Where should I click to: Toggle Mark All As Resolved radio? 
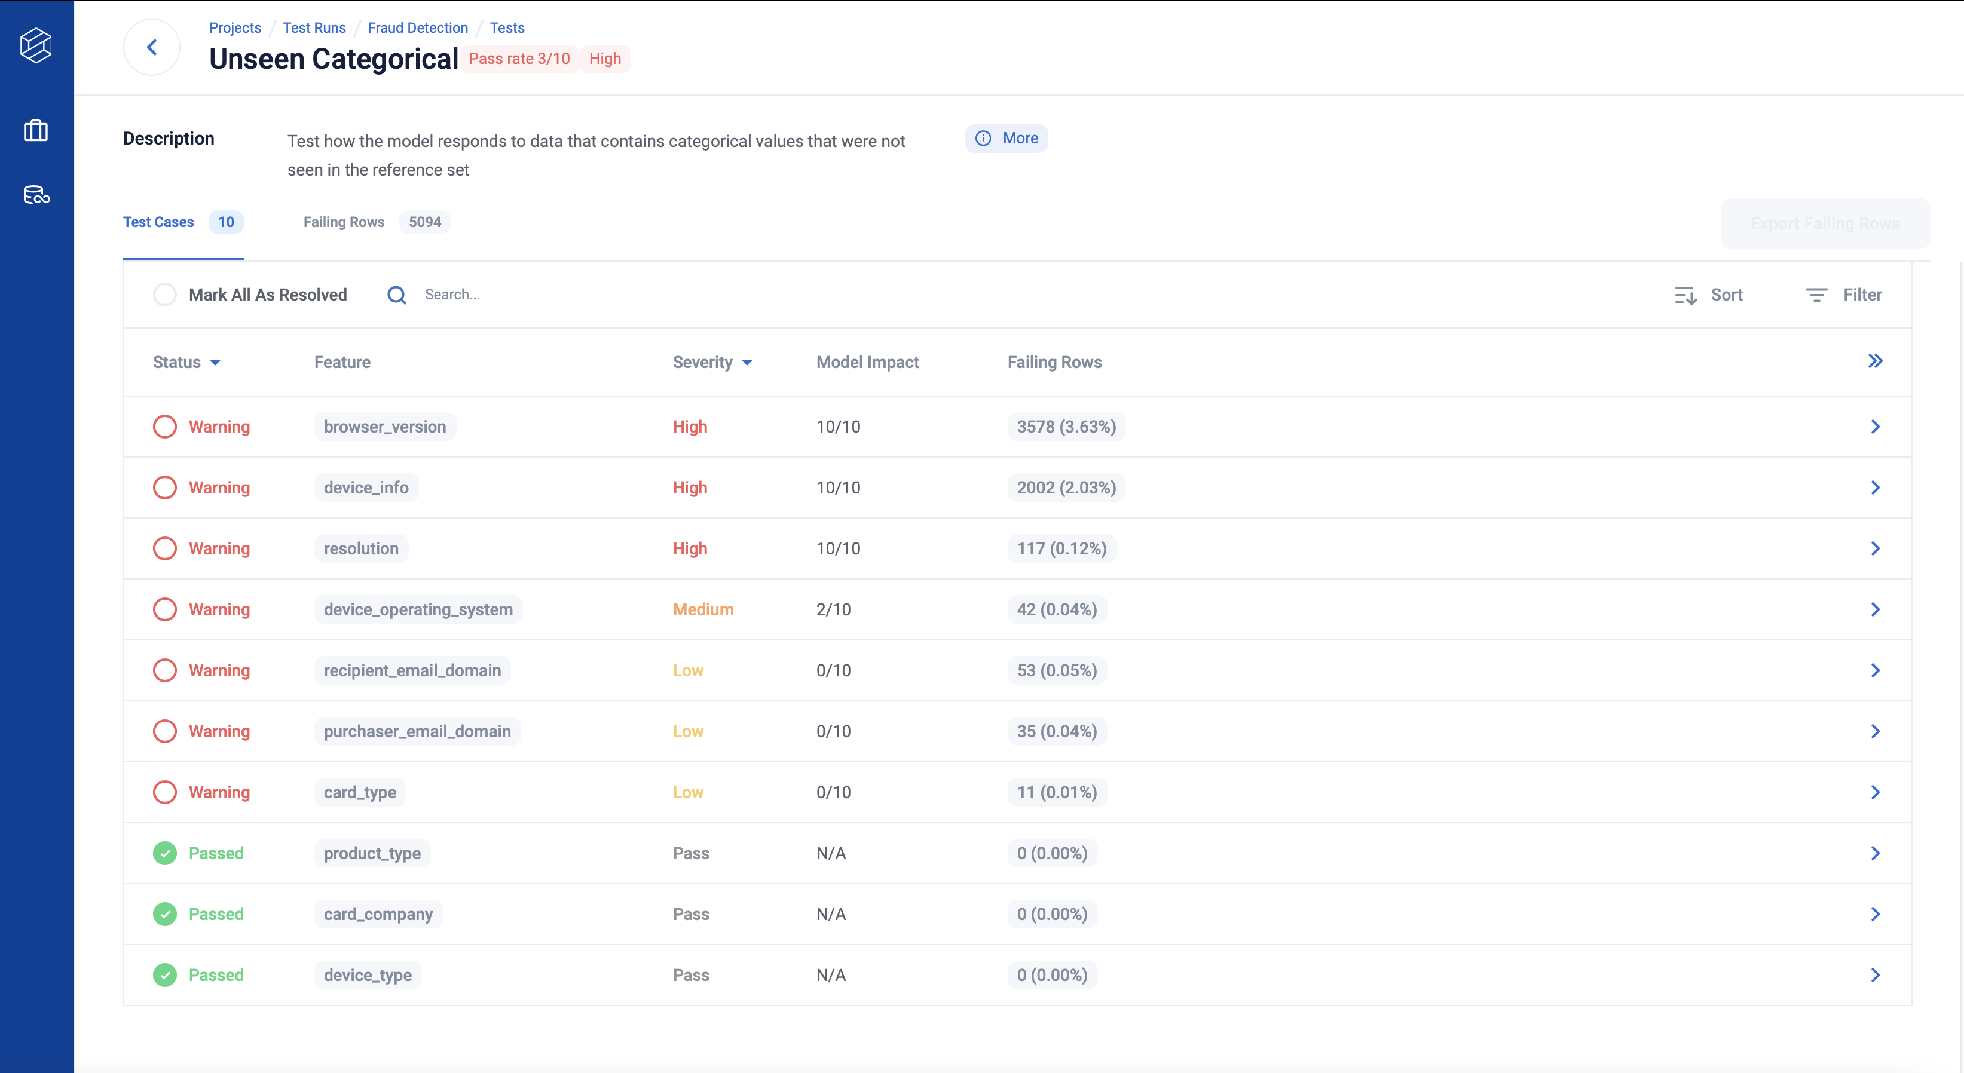tap(165, 295)
